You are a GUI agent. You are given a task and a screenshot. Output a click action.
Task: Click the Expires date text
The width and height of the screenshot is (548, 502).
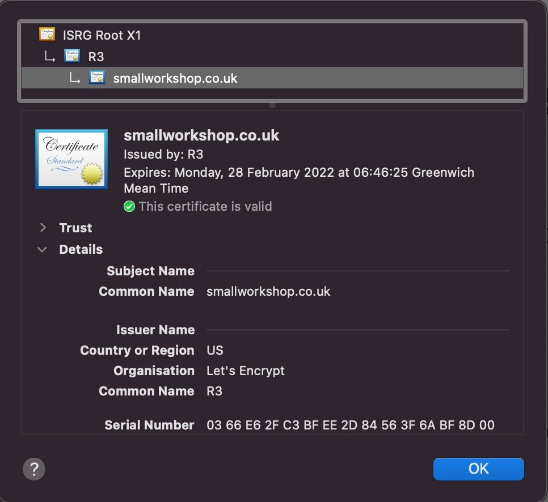click(299, 180)
